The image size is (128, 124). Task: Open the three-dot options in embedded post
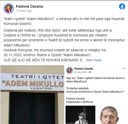click(124, 69)
